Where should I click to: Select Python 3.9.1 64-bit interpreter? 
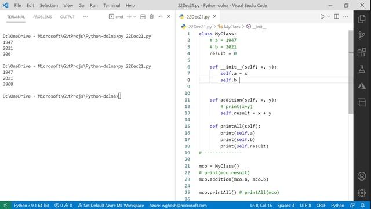[x=31, y=206]
